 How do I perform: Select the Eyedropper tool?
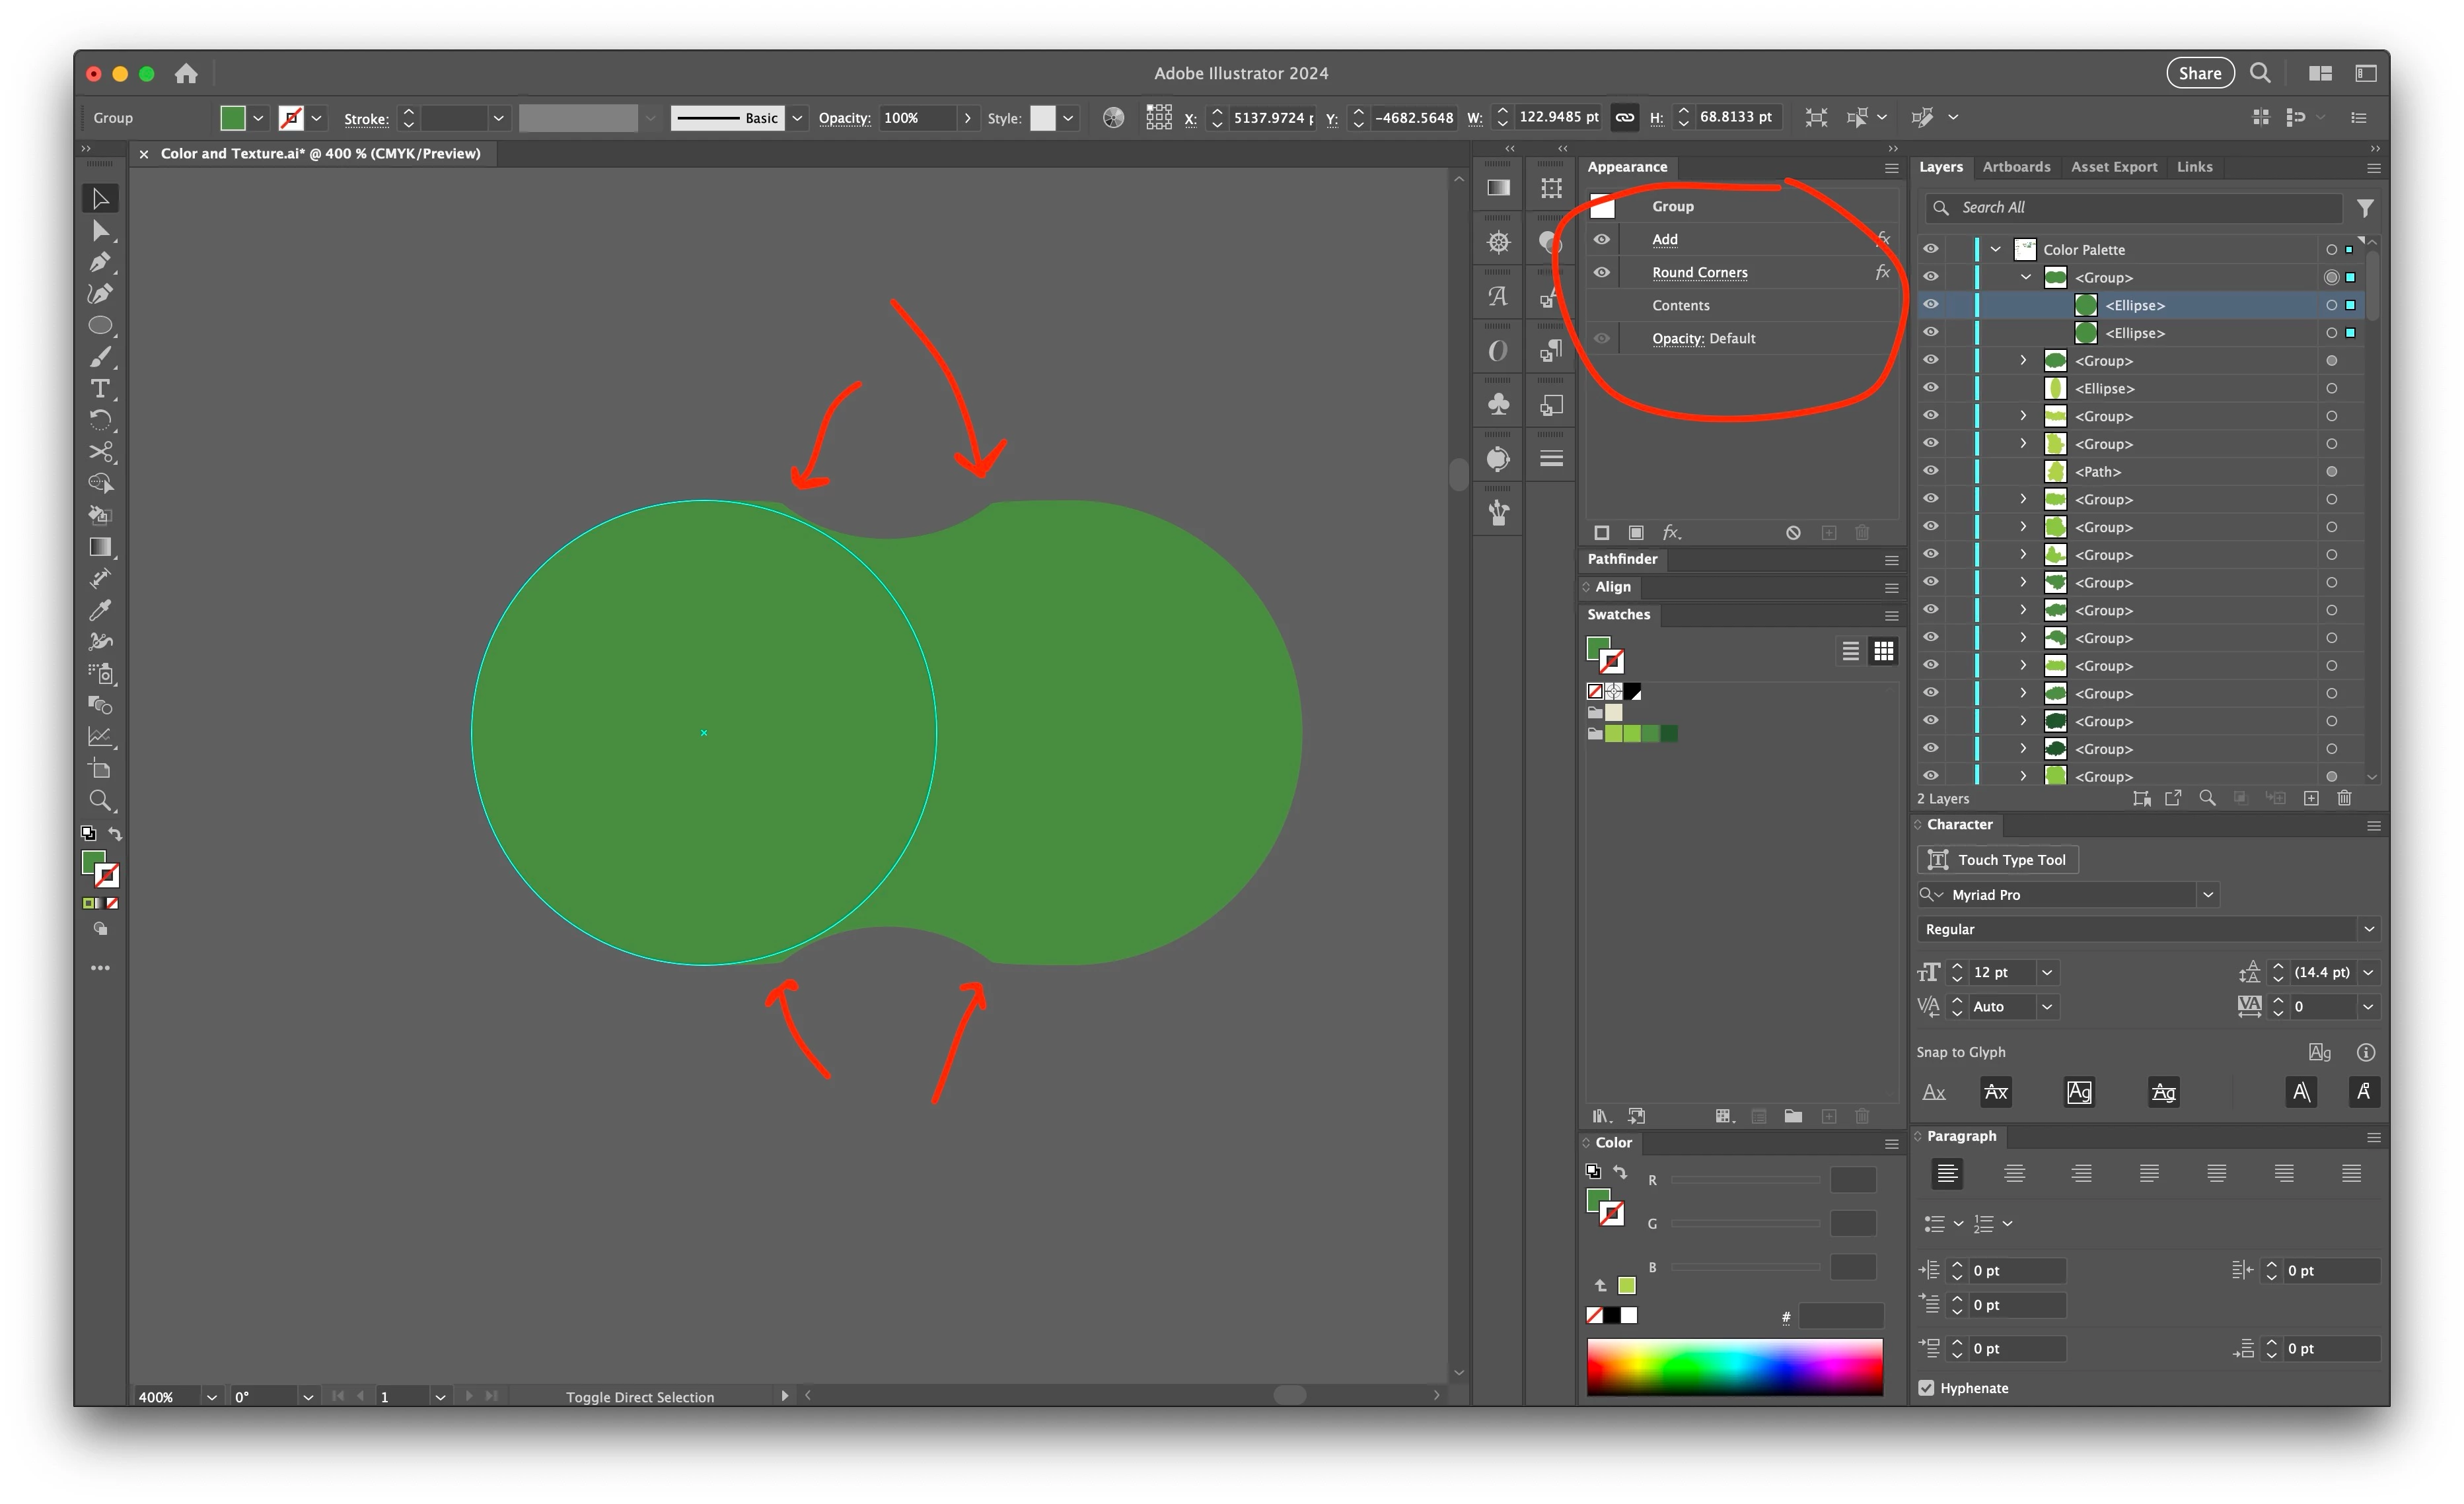100,609
